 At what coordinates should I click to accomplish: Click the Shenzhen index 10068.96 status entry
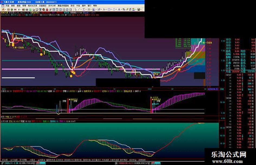(x=132, y=163)
